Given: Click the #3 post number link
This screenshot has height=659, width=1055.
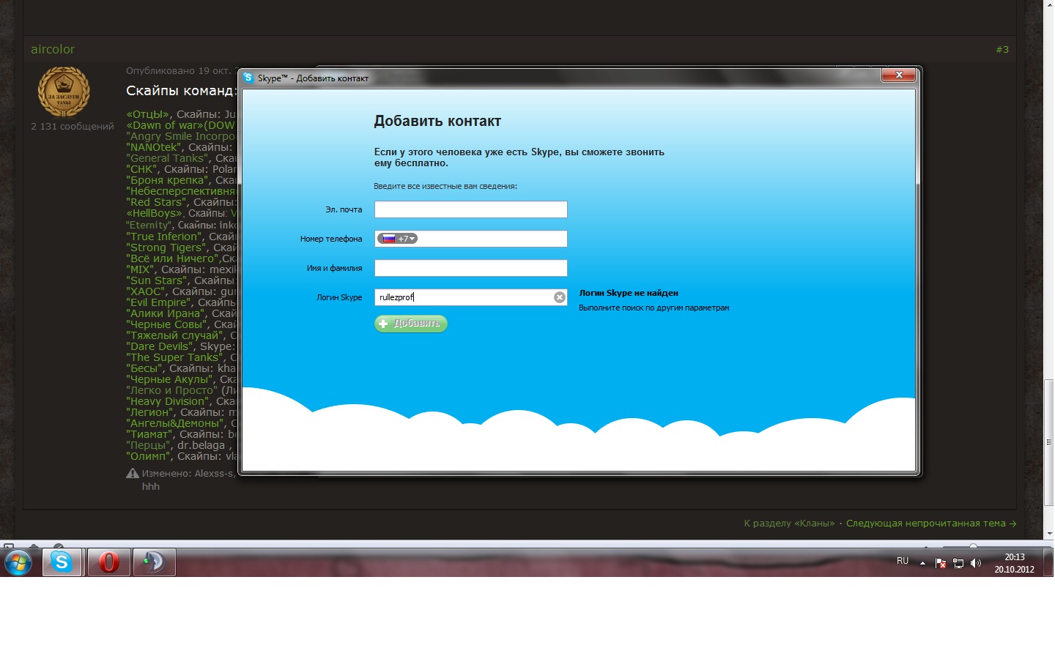Looking at the screenshot, I should (1002, 49).
